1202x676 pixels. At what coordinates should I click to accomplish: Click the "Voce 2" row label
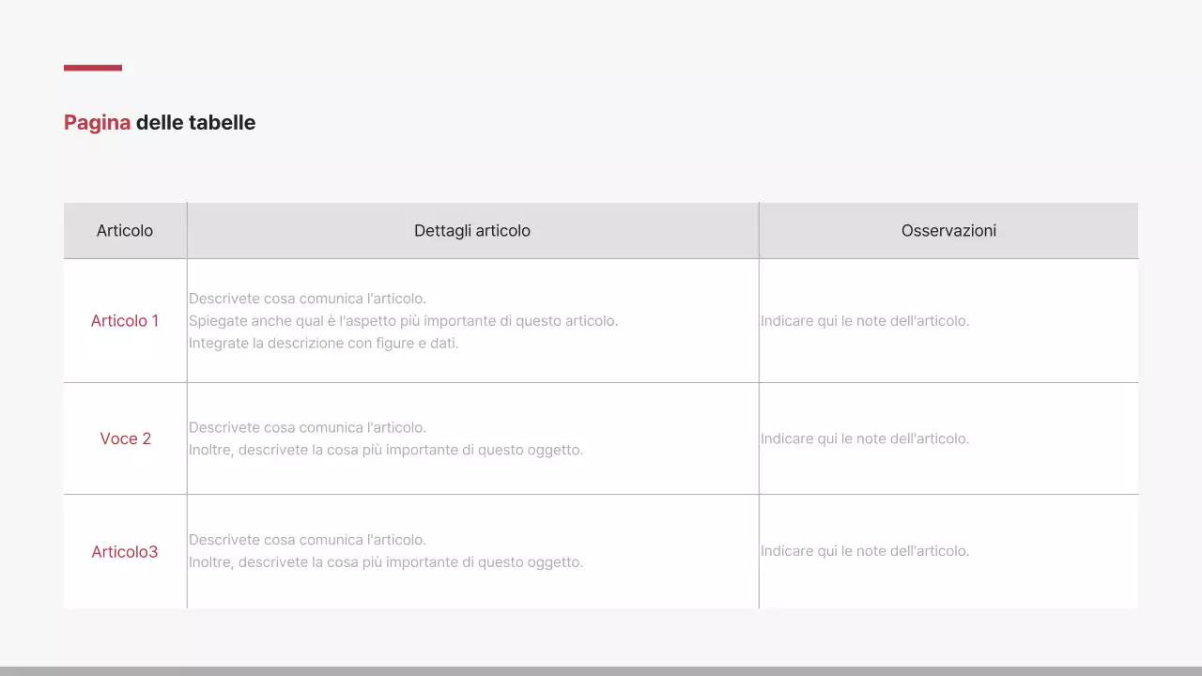tap(126, 438)
